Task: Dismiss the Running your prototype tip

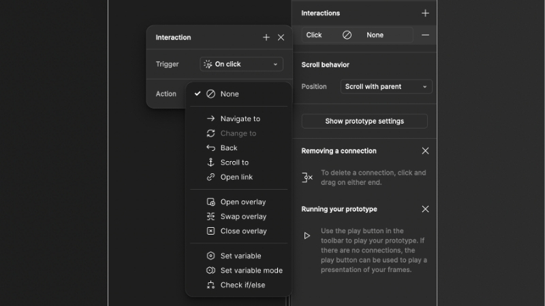Action: [x=425, y=209]
